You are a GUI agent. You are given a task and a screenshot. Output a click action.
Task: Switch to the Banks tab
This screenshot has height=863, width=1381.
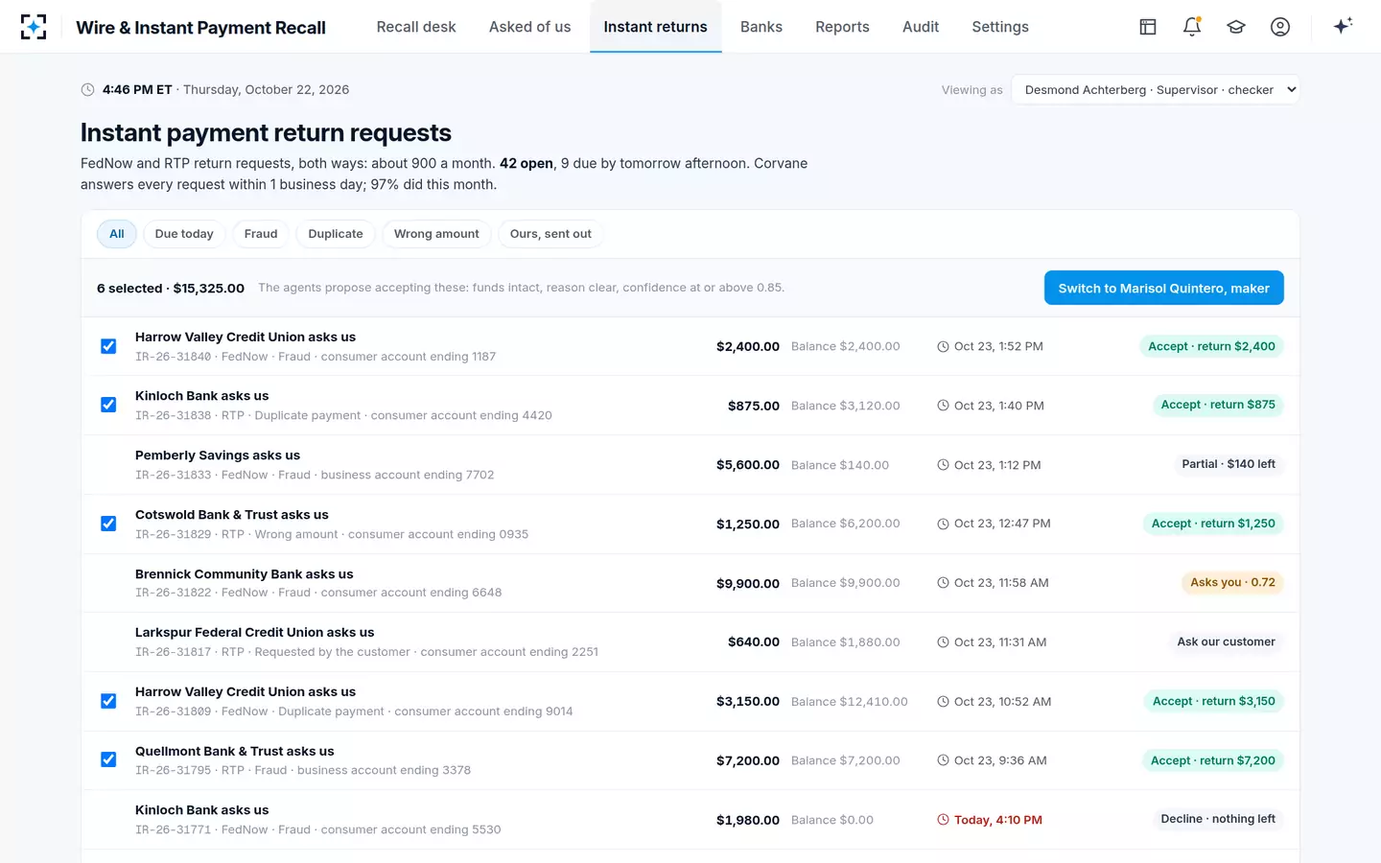click(761, 27)
